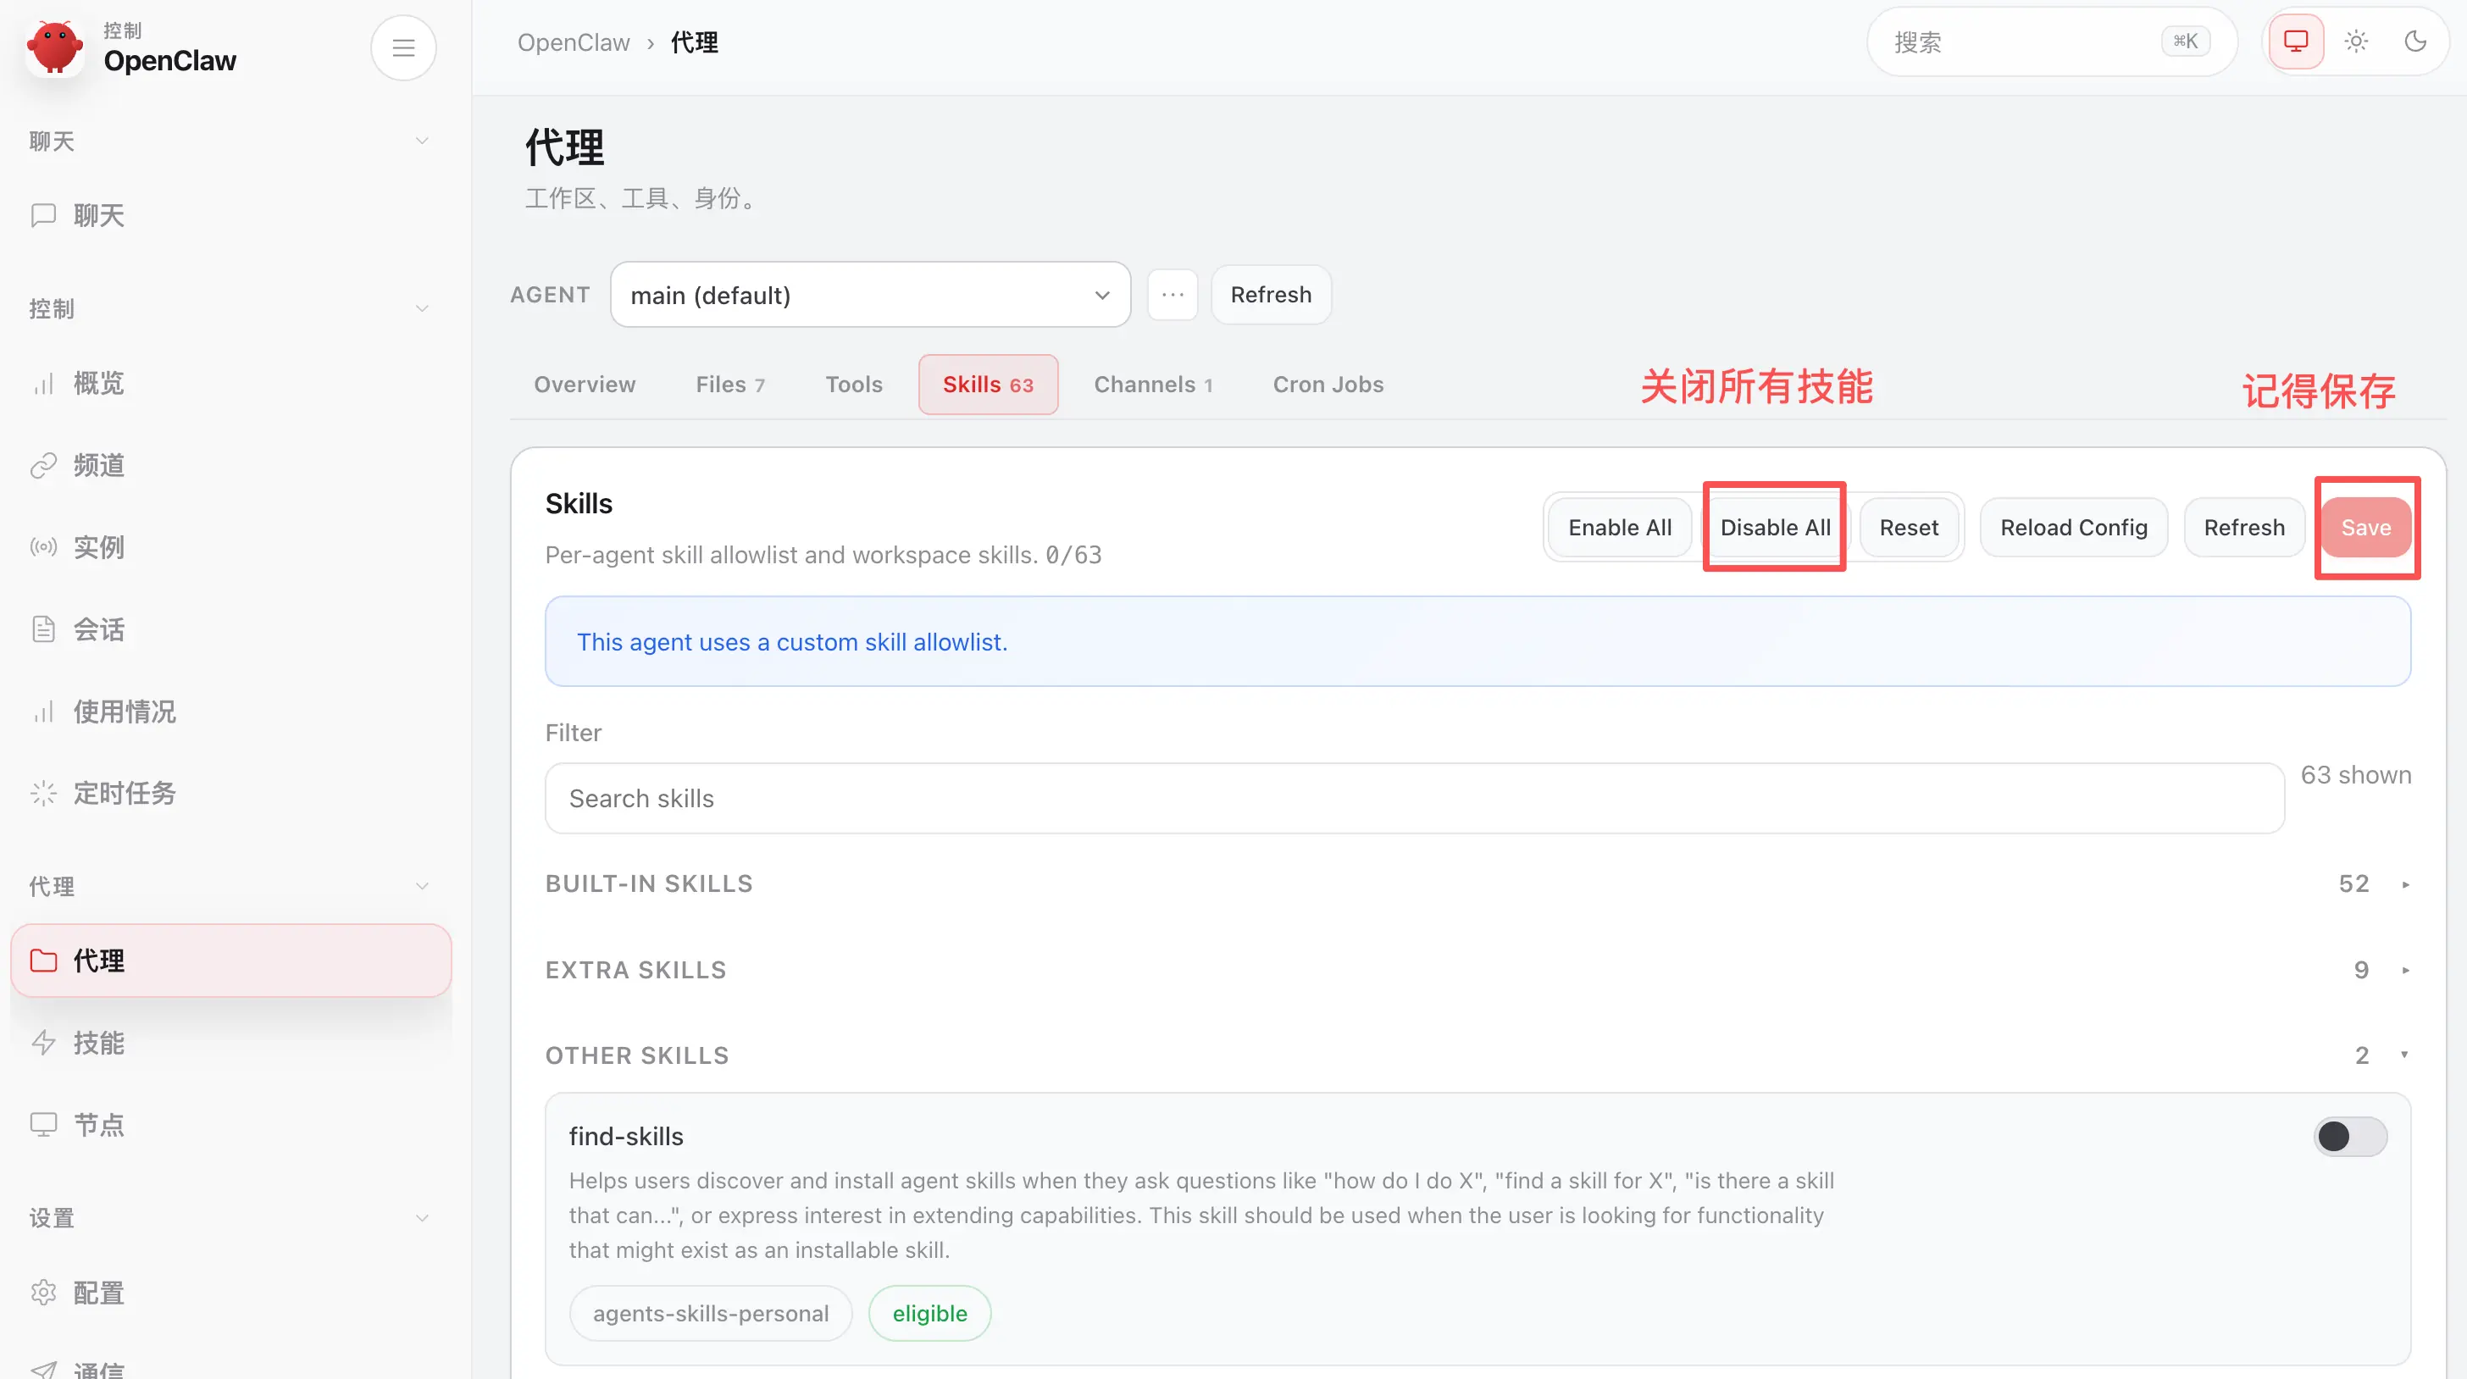Select system theme monitor icon
This screenshot has height=1379, width=2467.
pos(2296,42)
